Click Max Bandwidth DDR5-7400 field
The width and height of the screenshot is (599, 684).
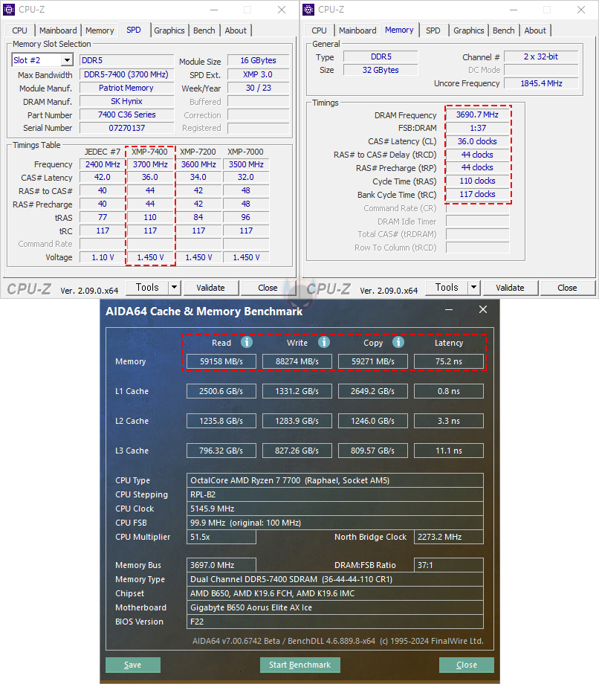(126, 74)
